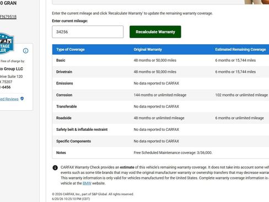Click the VIN link ending EN79518

[8, 17]
